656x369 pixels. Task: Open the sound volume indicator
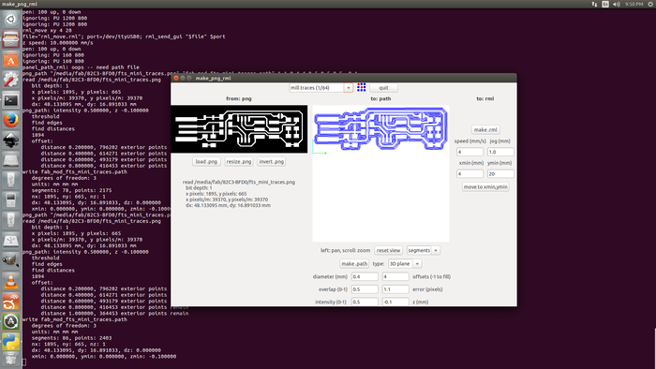tap(617, 4)
